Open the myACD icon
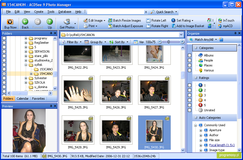The width and height of the screenshot is (243, 160). point(220,26)
